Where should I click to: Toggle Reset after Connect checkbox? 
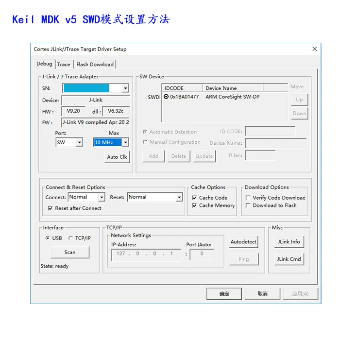[50, 208]
